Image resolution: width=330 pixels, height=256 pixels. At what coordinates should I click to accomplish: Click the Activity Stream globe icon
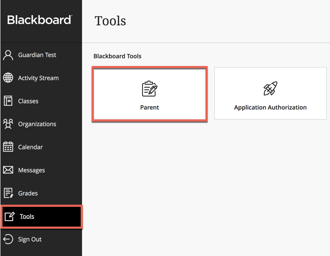[x=8, y=78]
